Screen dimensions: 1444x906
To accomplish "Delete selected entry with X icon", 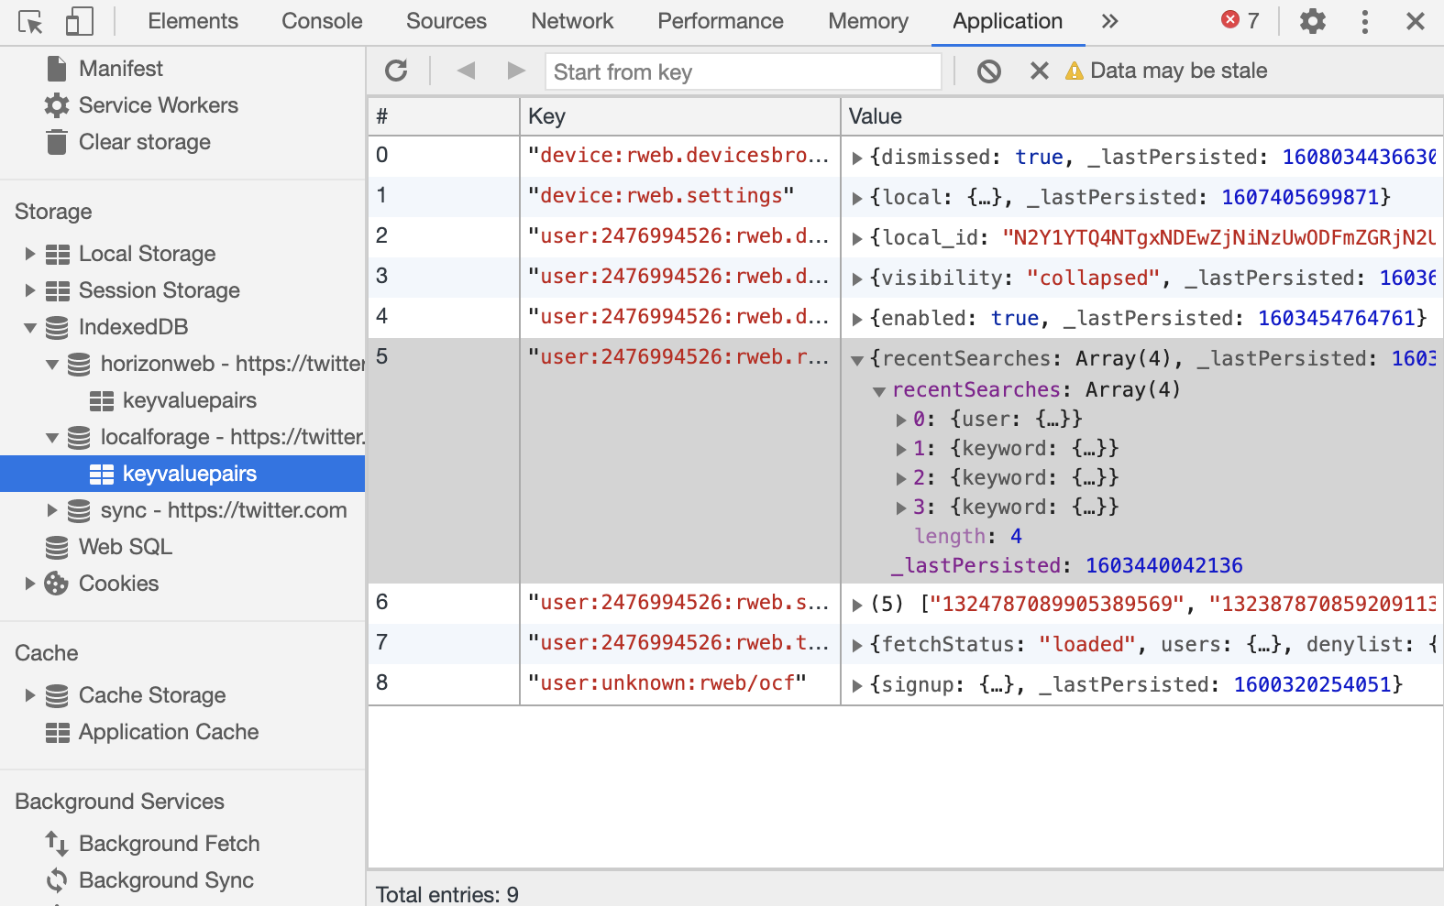I will point(1039,71).
